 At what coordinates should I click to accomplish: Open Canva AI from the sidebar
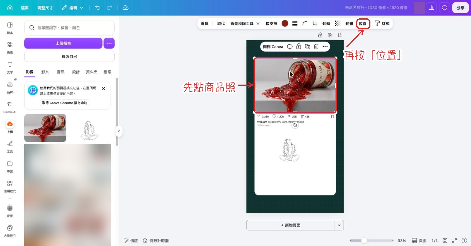[x=10, y=107]
